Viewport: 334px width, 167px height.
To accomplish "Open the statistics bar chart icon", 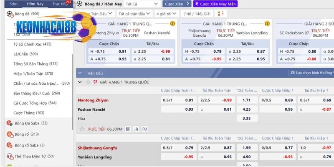I will [136, 129].
